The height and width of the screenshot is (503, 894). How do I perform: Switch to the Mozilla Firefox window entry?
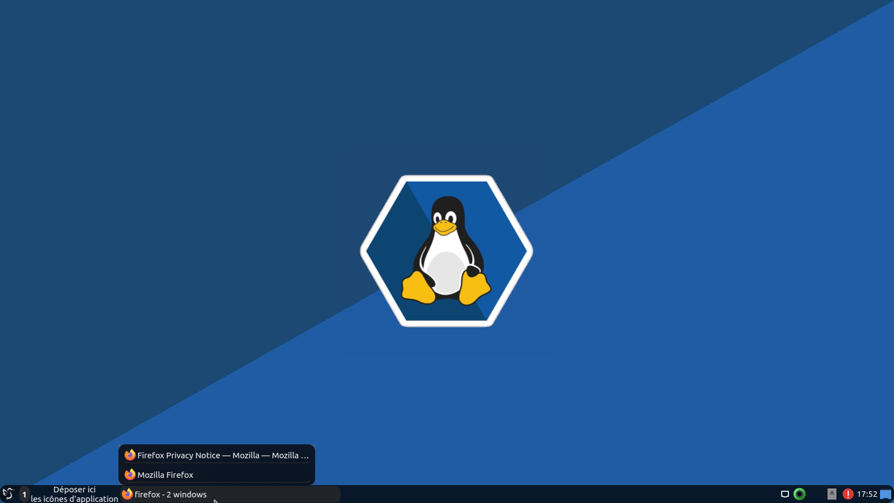click(x=217, y=474)
